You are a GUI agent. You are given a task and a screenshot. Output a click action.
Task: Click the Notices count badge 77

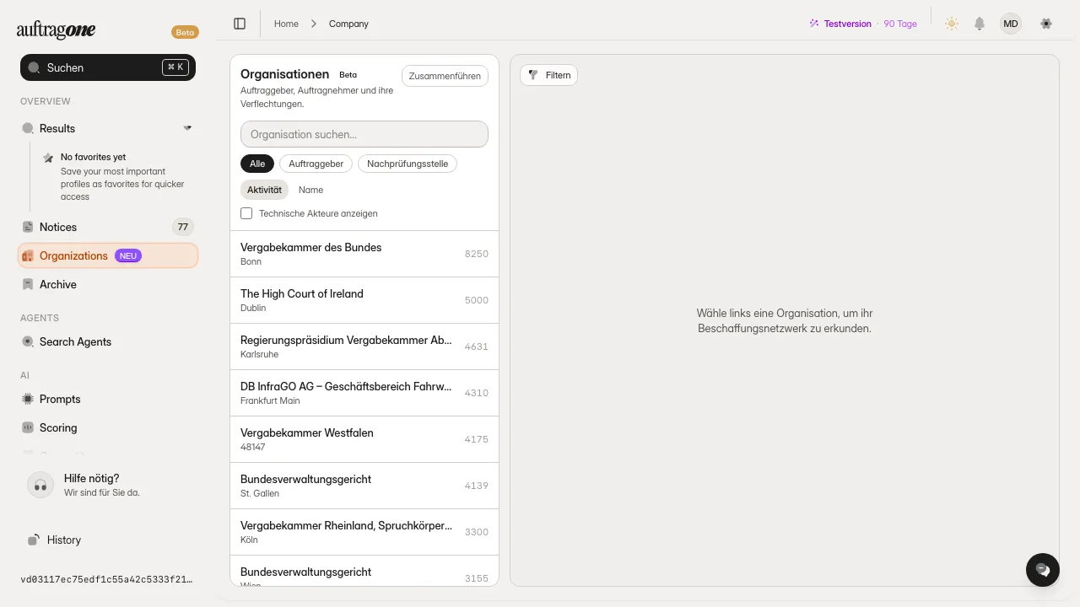tap(182, 227)
